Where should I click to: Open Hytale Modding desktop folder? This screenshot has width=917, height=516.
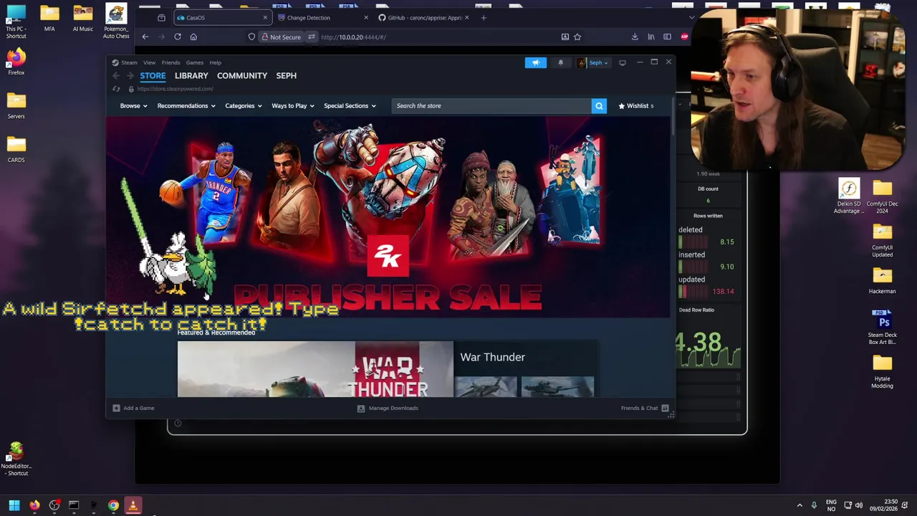pos(882,371)
